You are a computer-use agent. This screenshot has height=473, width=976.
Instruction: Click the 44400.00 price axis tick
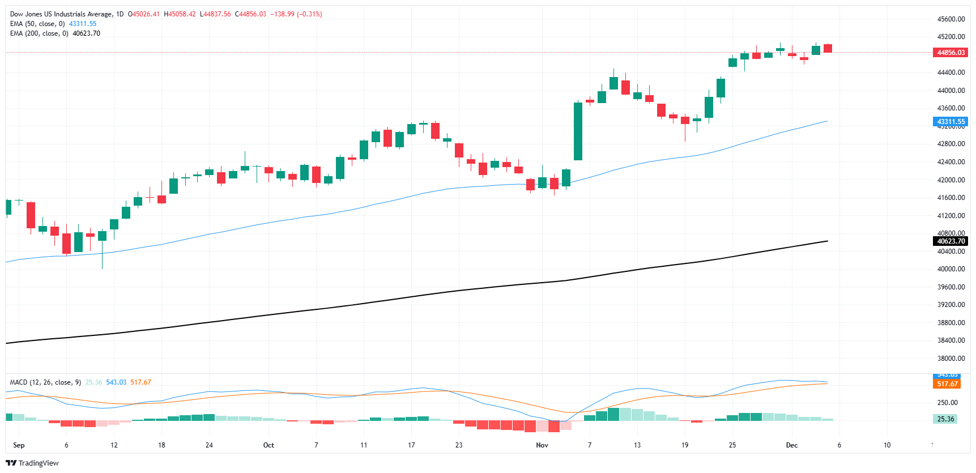pos(951,73)
